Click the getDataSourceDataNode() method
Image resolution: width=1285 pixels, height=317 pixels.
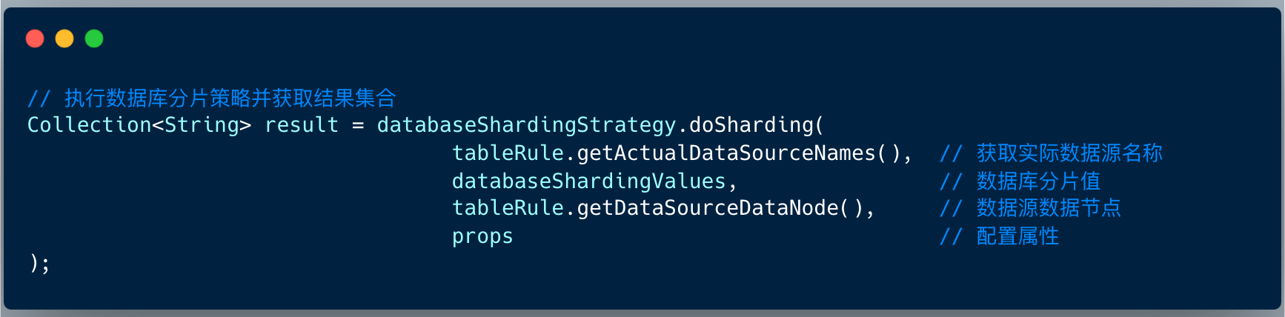[x=720, y=208]
